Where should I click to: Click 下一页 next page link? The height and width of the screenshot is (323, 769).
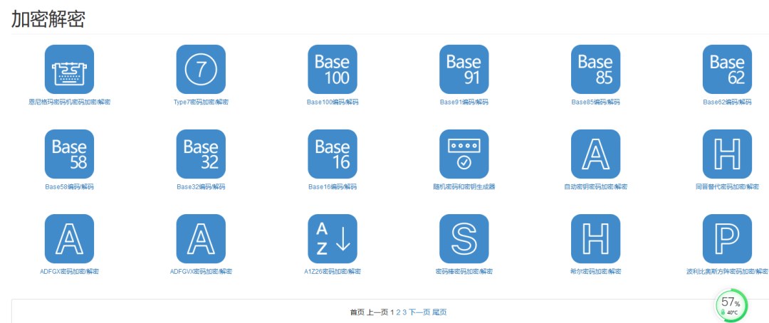(419, 312)
